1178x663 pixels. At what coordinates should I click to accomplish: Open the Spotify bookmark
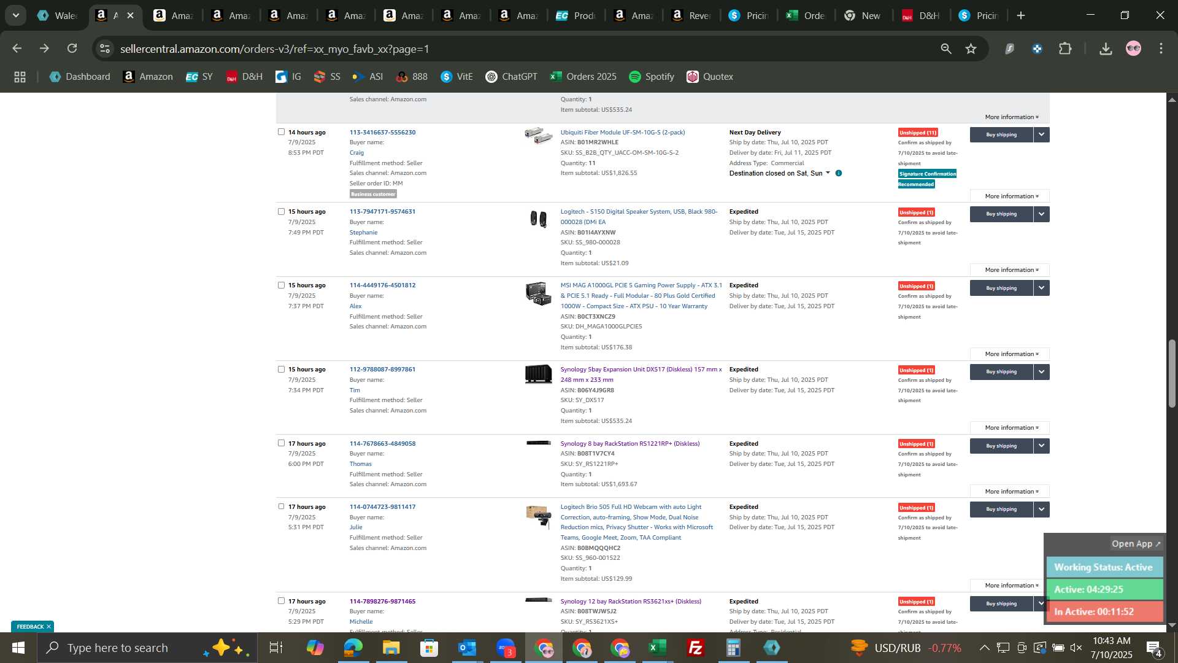652,77
